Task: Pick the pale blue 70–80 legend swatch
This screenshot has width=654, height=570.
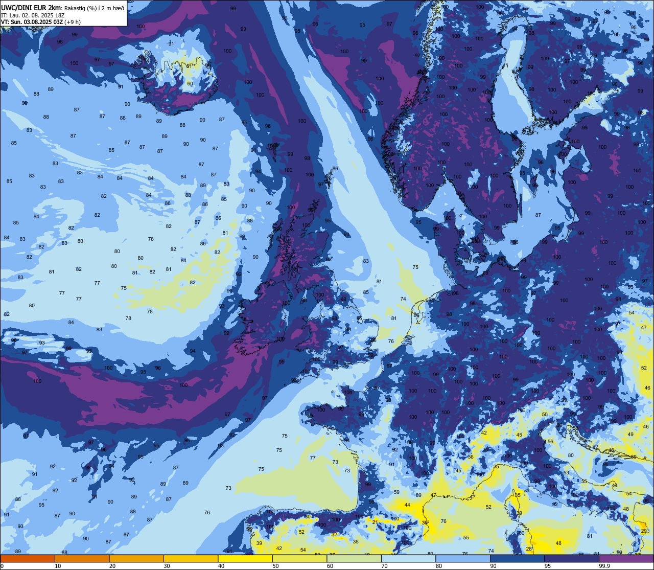Action: (408, 558)
